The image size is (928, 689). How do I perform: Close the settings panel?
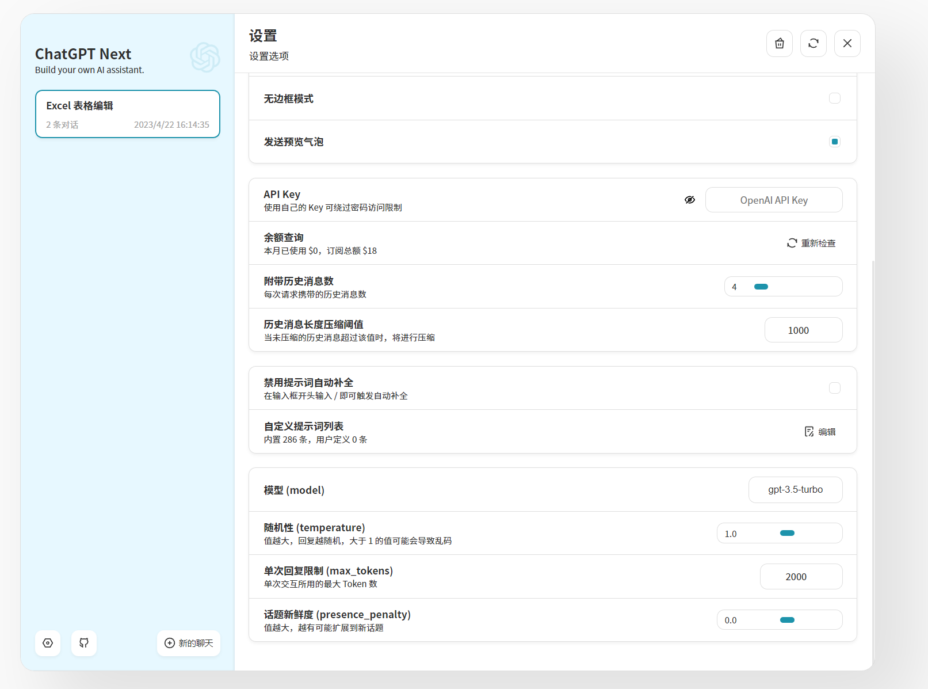tap(847, 43)
